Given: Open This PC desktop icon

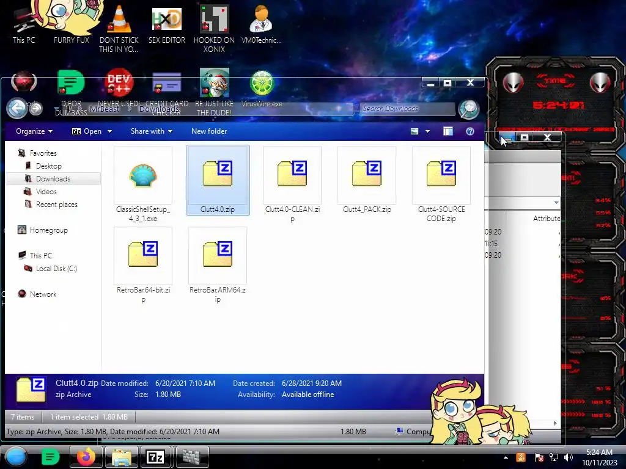Looking at the screenshot, I should tap(24, 24).
